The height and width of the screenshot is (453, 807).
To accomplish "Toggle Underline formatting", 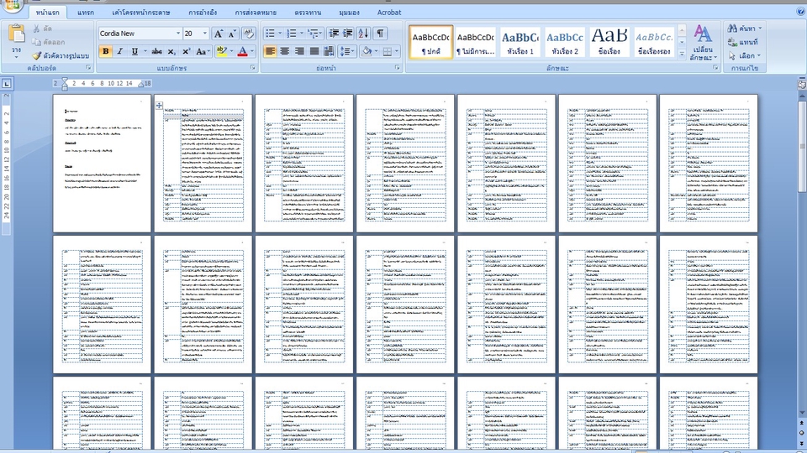I will (134, 51).
